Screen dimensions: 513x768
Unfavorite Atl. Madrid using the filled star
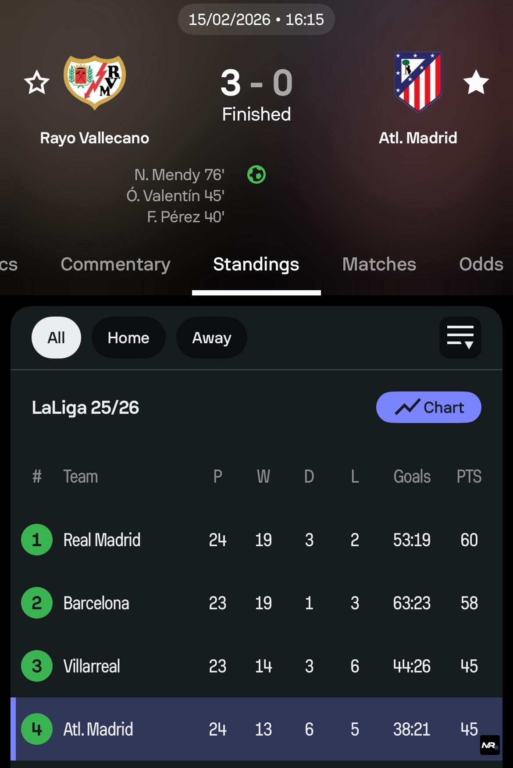(x=476, y=82)
